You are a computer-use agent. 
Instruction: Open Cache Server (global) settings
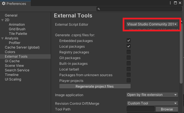(22, 47)
